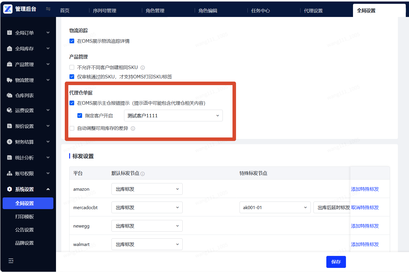Image resolution: width=409 pixels, height=272 pixels.
Task: Click 取消特殊标发 for mercadocbt
Action: click(365, 207)
